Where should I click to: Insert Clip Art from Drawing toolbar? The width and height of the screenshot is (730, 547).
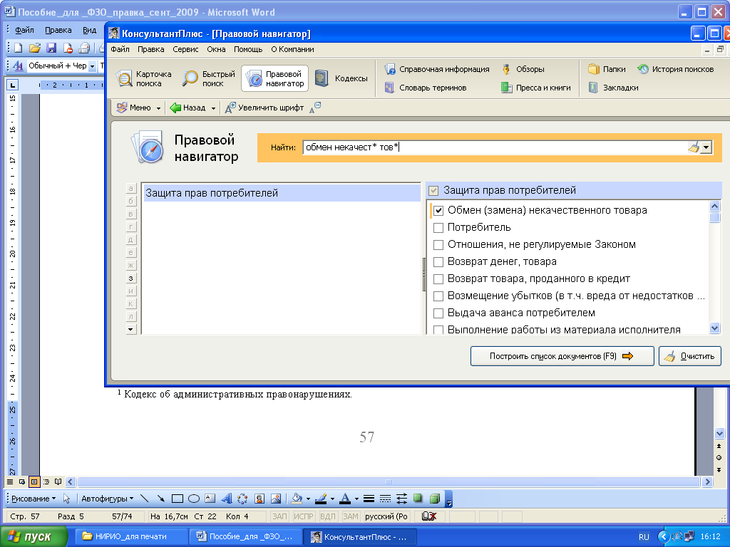click(259, 499)
